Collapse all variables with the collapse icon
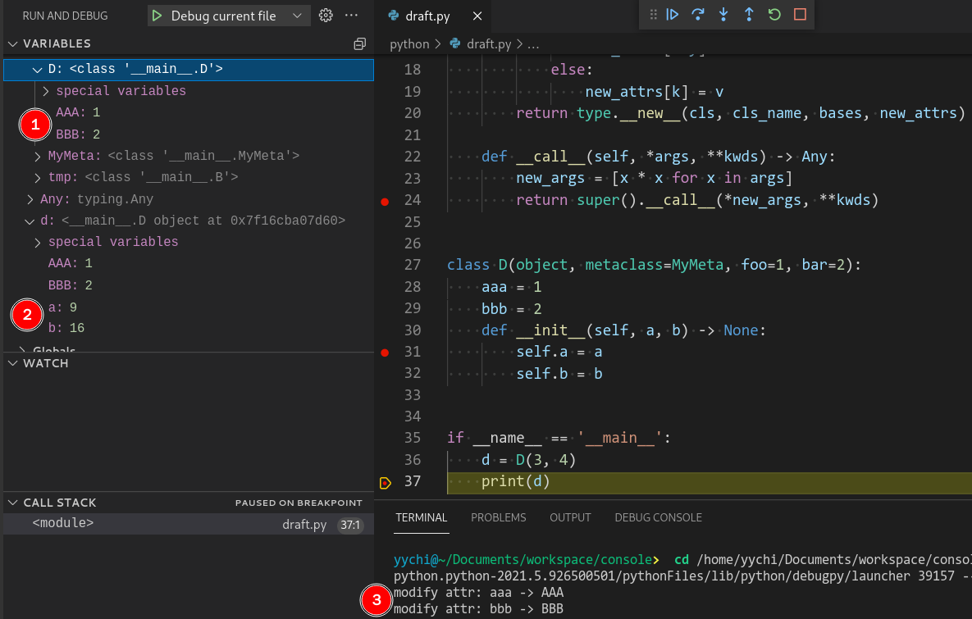The height and width of the screenshot is (619, 972). coord(359,43)
